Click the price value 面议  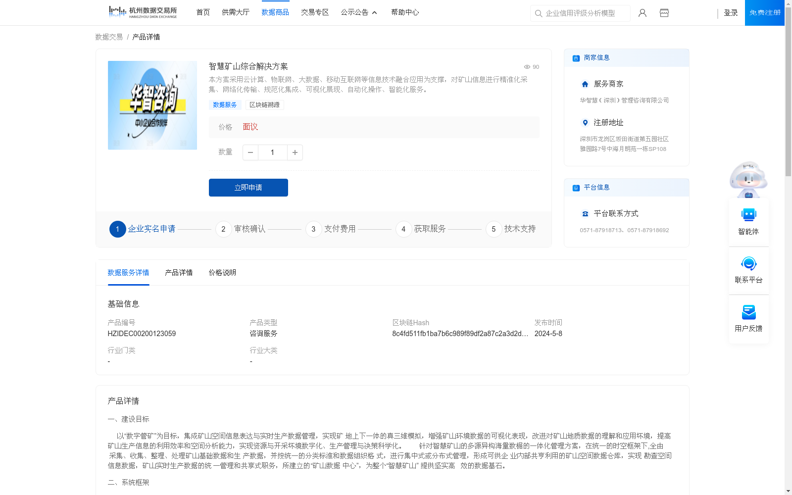click(250, 127)
